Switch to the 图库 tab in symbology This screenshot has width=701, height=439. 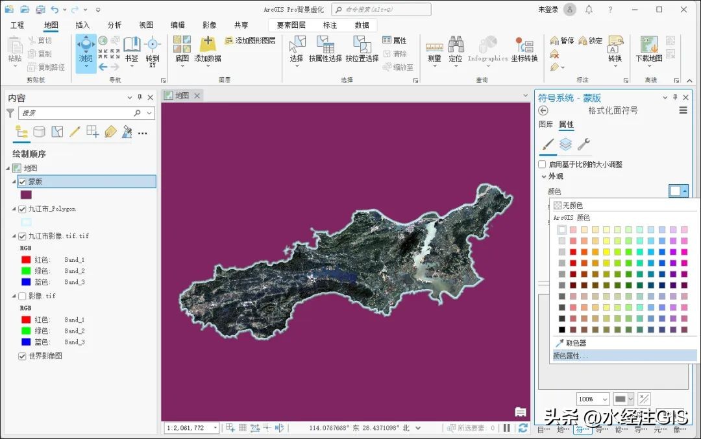click(546, 125)
